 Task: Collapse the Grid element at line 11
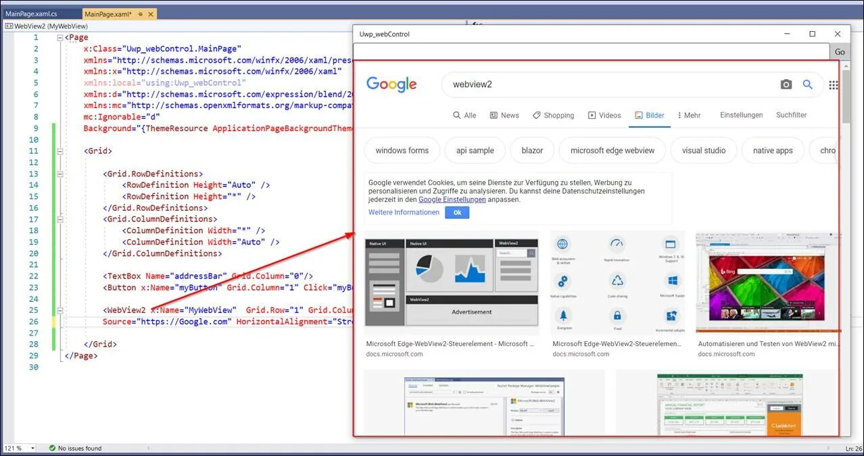coord(60,151)
